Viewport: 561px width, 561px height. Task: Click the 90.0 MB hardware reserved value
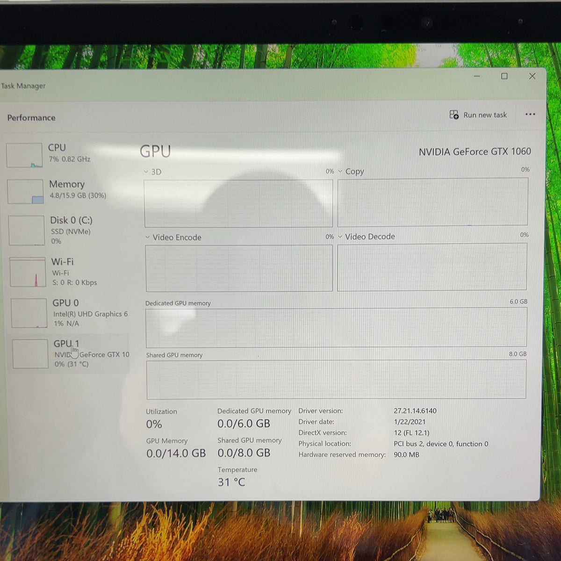point(406,454)
